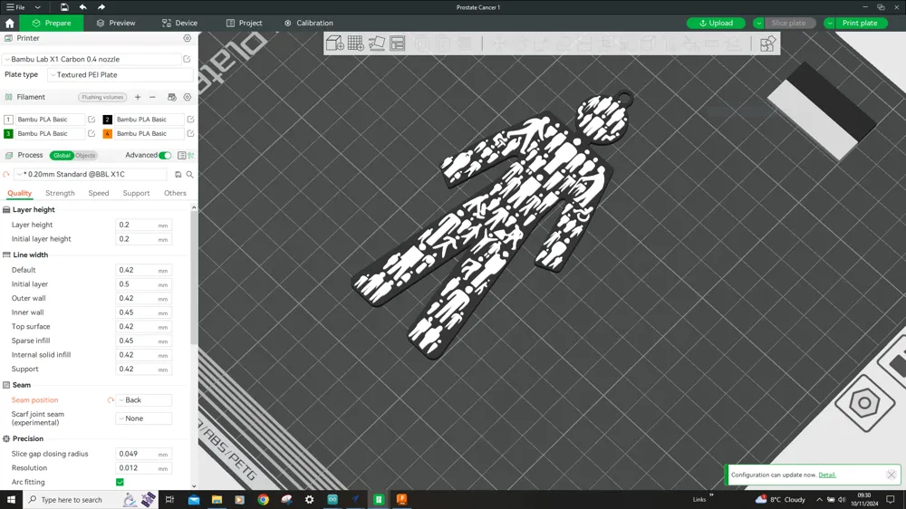Screen dimensions: 906x509
Task: Switch to the Calibration tab
Action: click(x=309, y=24)
